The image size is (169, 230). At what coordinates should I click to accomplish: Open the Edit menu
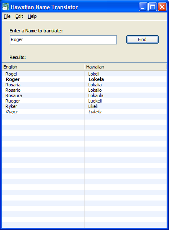pyautogui.click(x=19, y=16)
